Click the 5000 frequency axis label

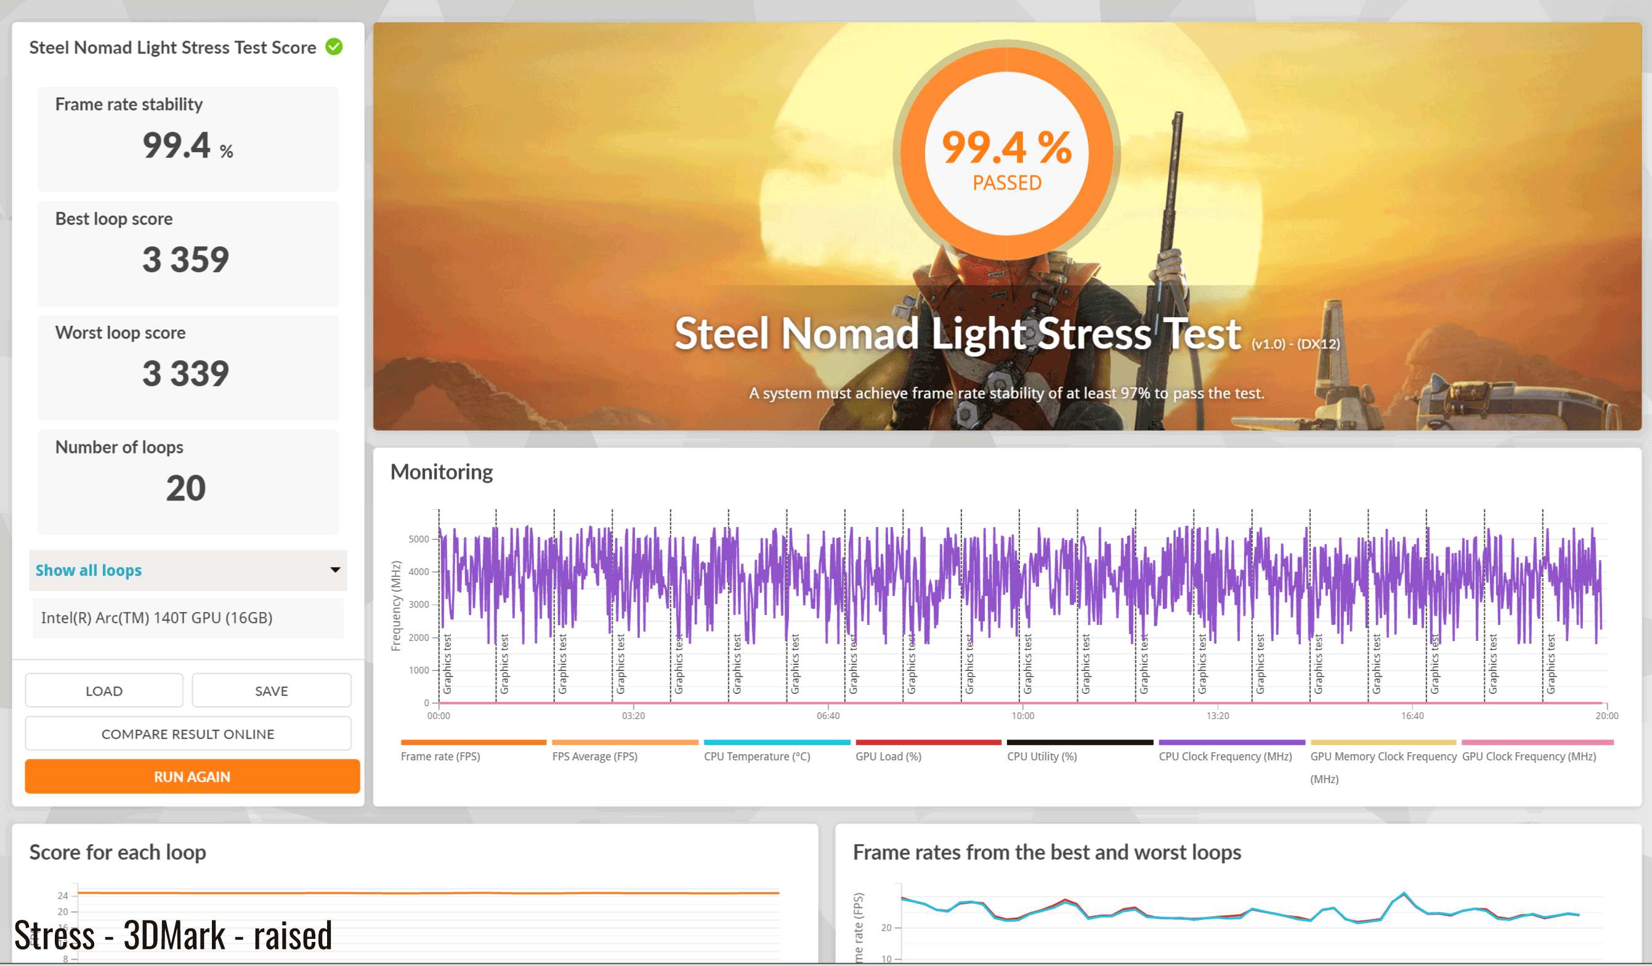419,539
